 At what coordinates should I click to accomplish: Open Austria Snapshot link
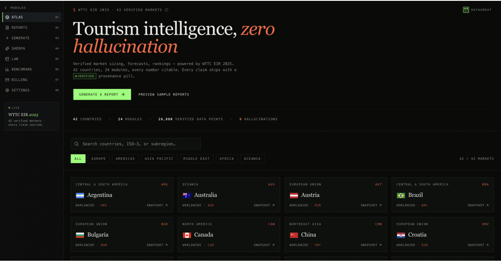pos(371,205)
